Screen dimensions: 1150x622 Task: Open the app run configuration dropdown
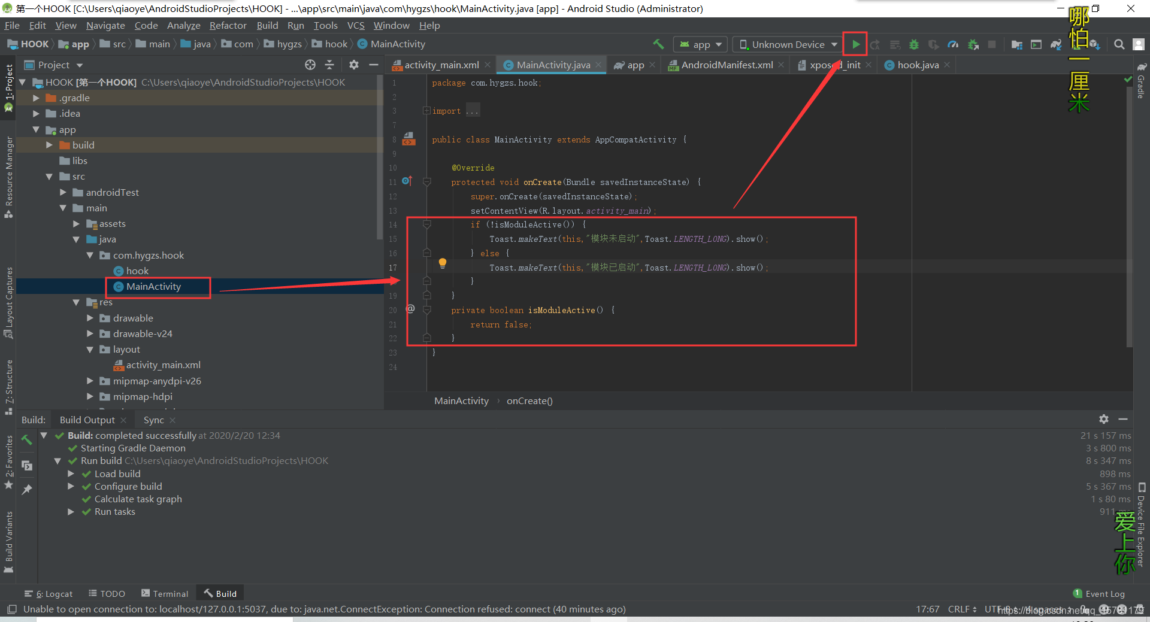tap(700, 44)
